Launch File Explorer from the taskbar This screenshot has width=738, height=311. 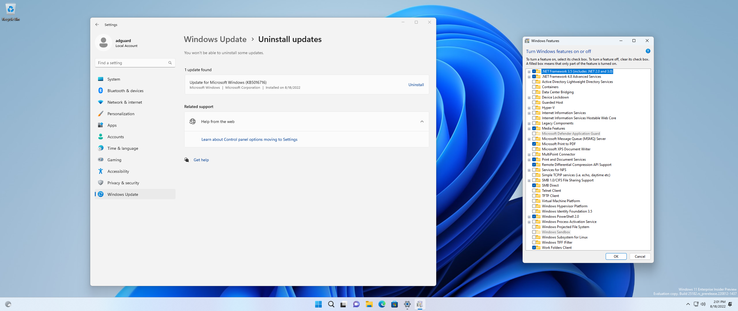click(369, 304)
